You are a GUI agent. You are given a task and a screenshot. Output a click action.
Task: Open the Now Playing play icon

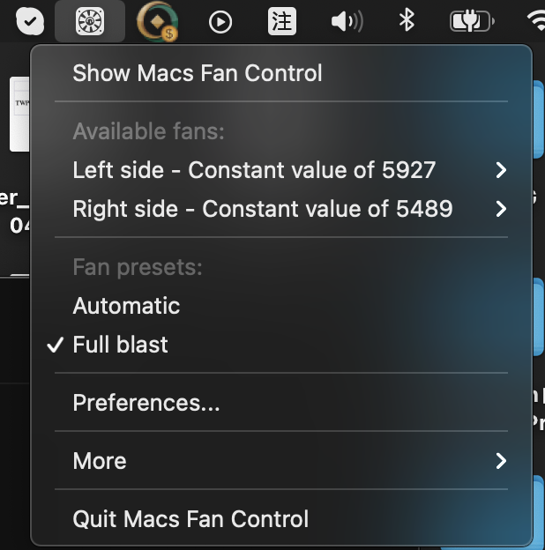[x=220, y=22]
